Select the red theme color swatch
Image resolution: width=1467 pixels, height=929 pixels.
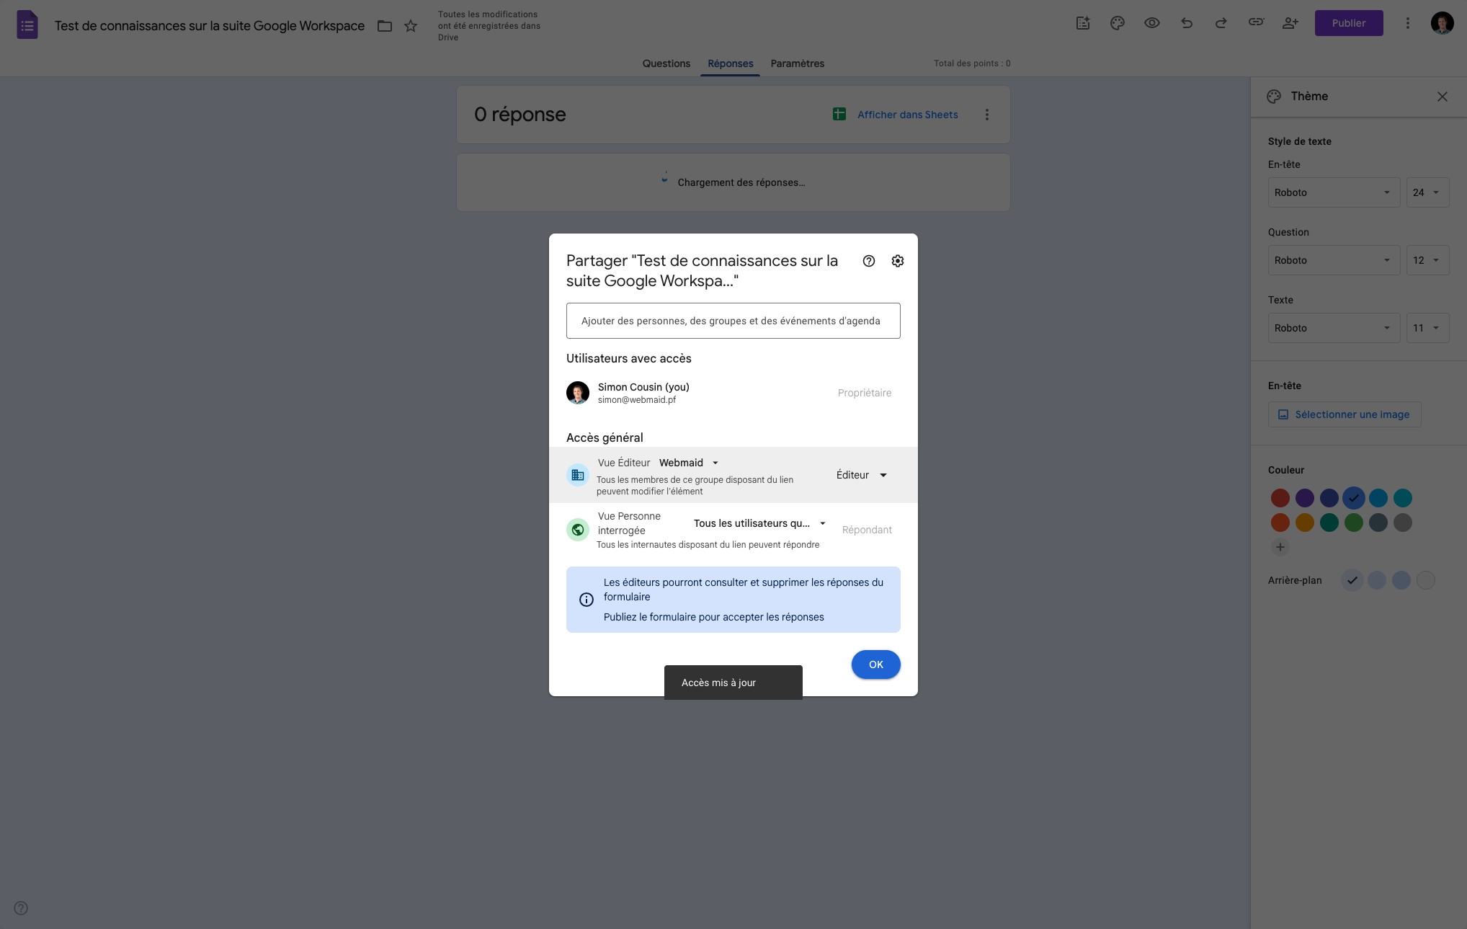pyautogui.click(x=1280, y=498)
